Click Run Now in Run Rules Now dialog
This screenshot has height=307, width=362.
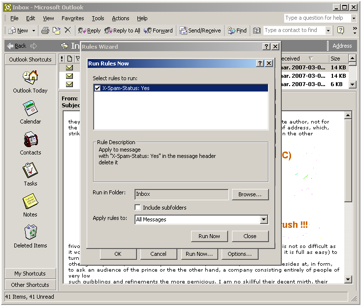tap(209, 236)
